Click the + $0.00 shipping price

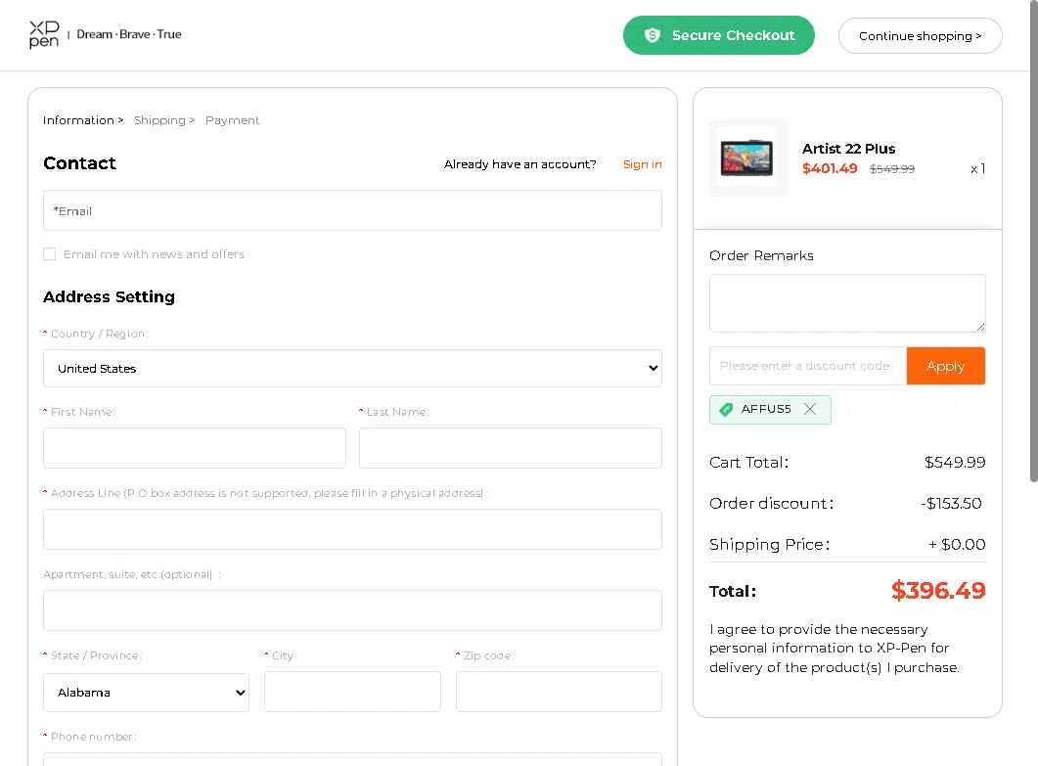[957, 544]
